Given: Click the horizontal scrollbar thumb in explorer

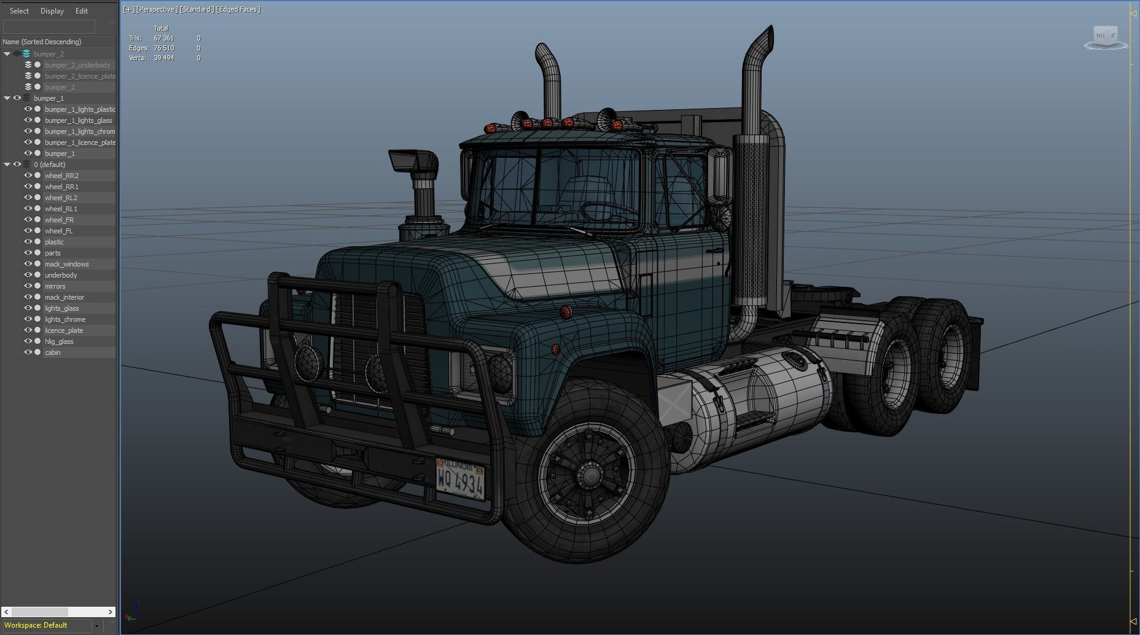Looking at the screenshot, I should (x=39, y=612).
